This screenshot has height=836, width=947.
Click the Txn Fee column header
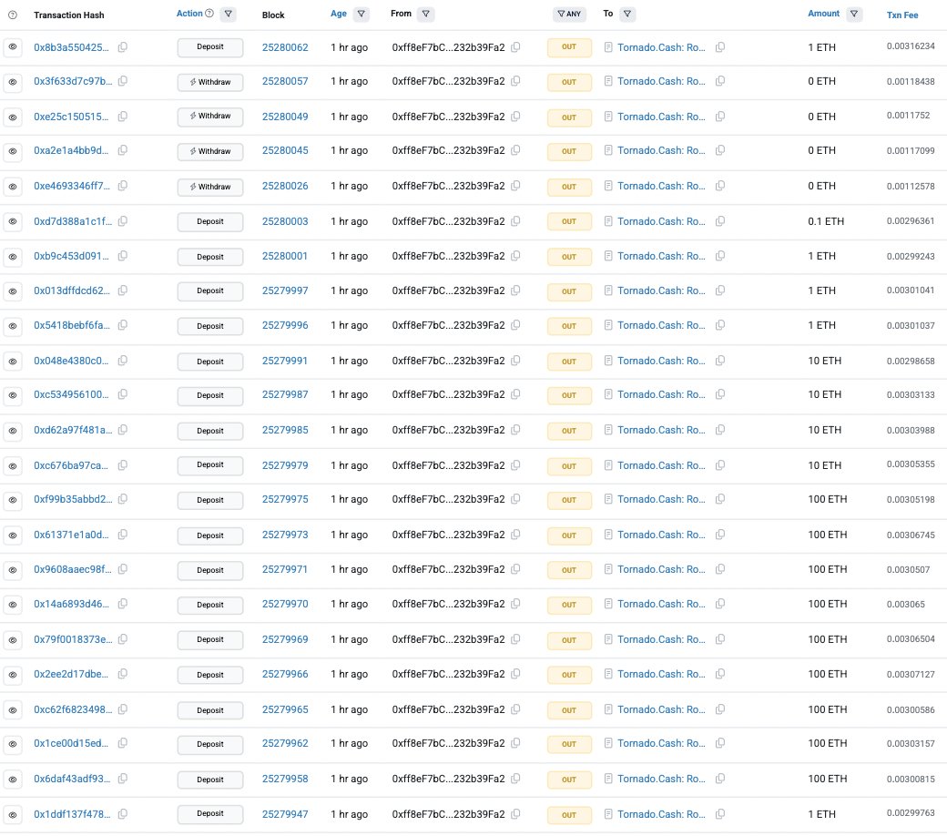(902, 15)
